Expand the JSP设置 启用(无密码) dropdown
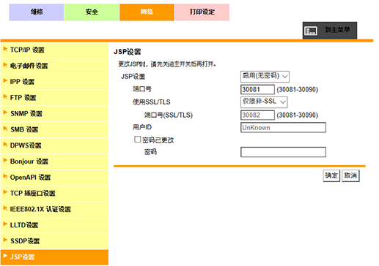Viewport: 379px width, 266px height. pos(265,77)
